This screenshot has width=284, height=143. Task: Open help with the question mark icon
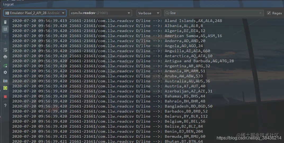[x=5, y=105]
